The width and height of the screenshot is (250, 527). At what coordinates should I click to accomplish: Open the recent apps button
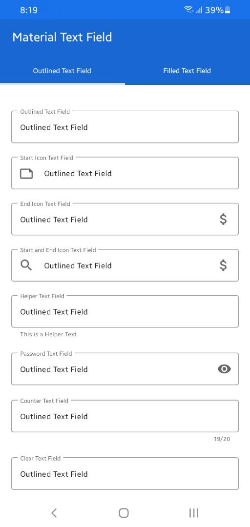[x=194, y=513]
